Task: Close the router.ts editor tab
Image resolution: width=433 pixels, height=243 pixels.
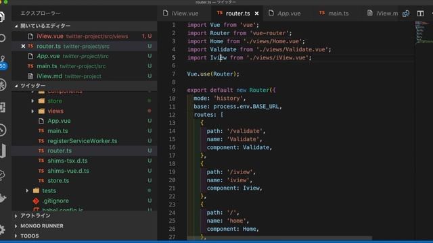Action: (257, 13)
